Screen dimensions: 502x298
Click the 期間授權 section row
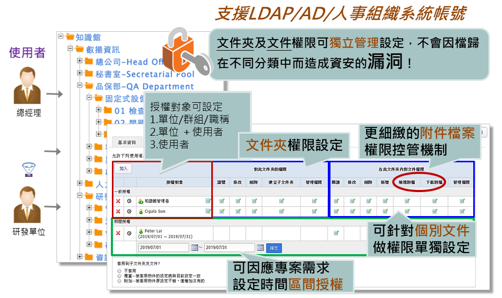(x=294, y=222)
